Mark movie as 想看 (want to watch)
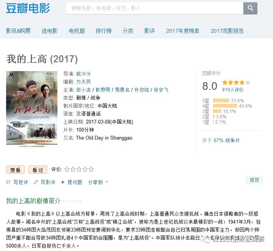 [16, 170]
